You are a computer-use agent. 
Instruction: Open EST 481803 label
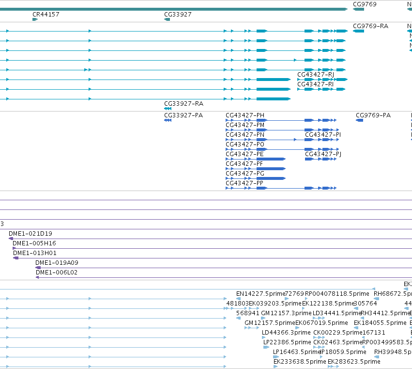coord(238,304)
